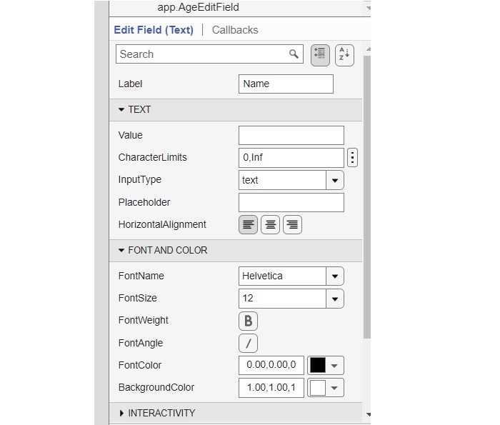Toggle italic FontAngle button

(248, 344)
